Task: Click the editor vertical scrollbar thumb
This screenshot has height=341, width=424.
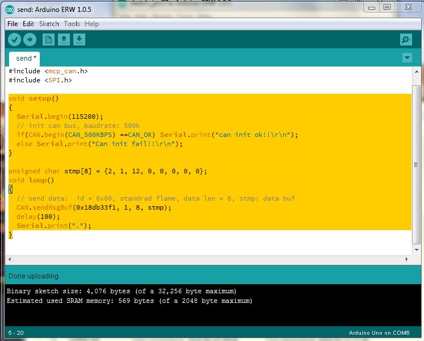Action: 417,165
